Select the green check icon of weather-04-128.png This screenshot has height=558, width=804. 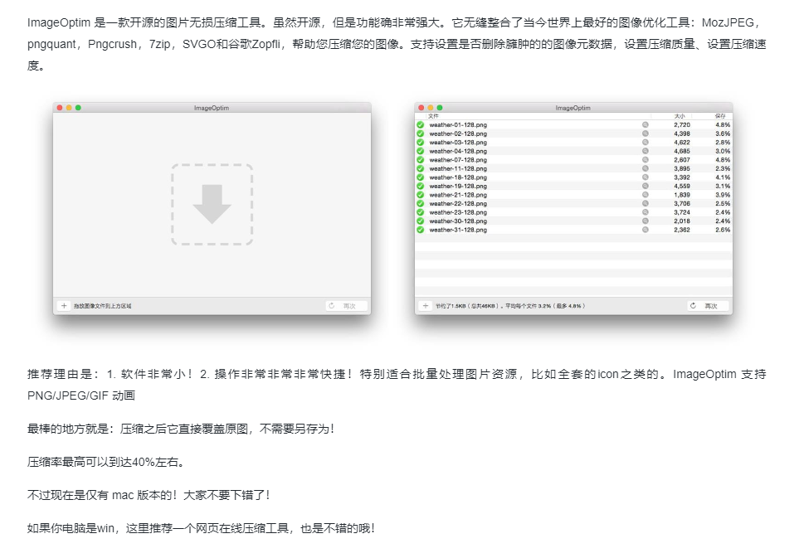[421, 151]
